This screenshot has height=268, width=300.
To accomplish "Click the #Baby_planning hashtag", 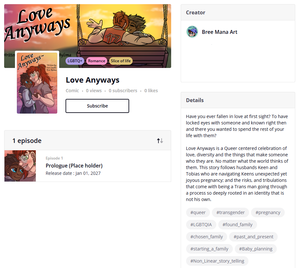I will (x=255, y=249).
